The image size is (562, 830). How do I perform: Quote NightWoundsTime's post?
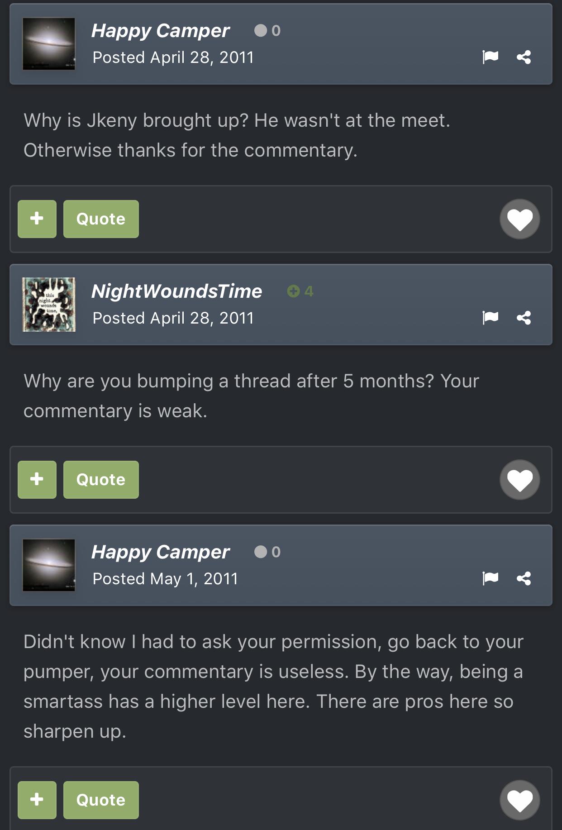pos(101,480)
